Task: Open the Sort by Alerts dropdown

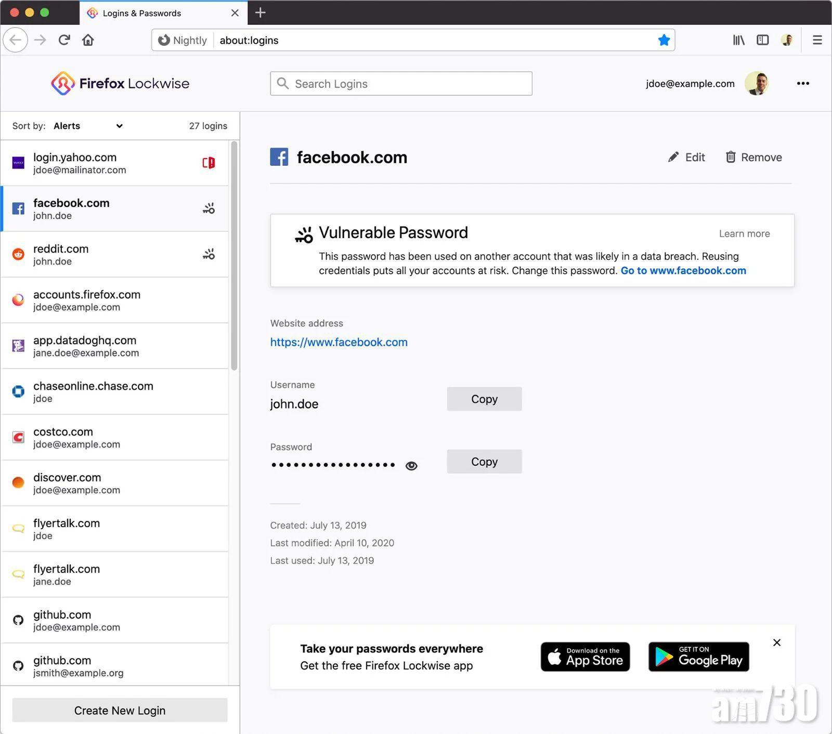Action: 88,126
